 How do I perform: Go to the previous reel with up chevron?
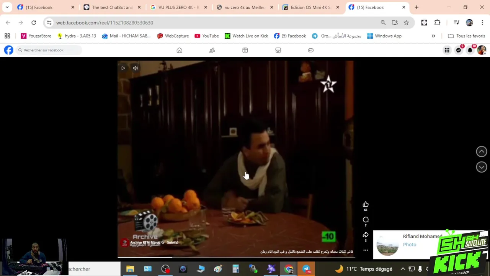coord(482,151)
